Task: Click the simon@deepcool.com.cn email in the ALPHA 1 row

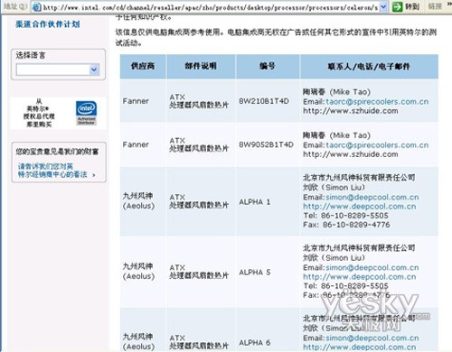Action: (x=372, y=197)
